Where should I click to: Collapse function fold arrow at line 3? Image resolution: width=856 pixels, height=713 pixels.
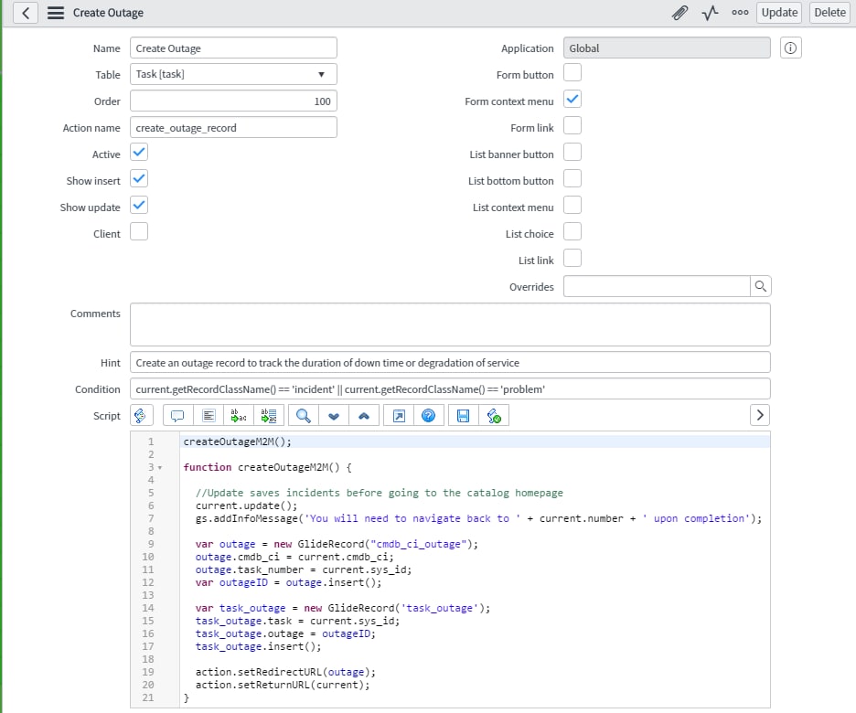[160, 467]
